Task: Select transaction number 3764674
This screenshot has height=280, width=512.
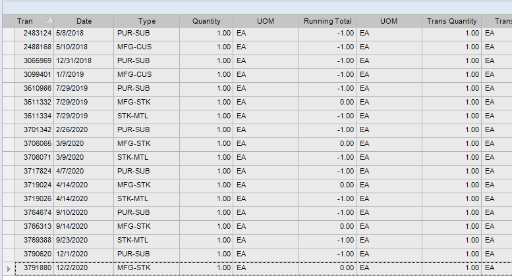Action: 38,212
